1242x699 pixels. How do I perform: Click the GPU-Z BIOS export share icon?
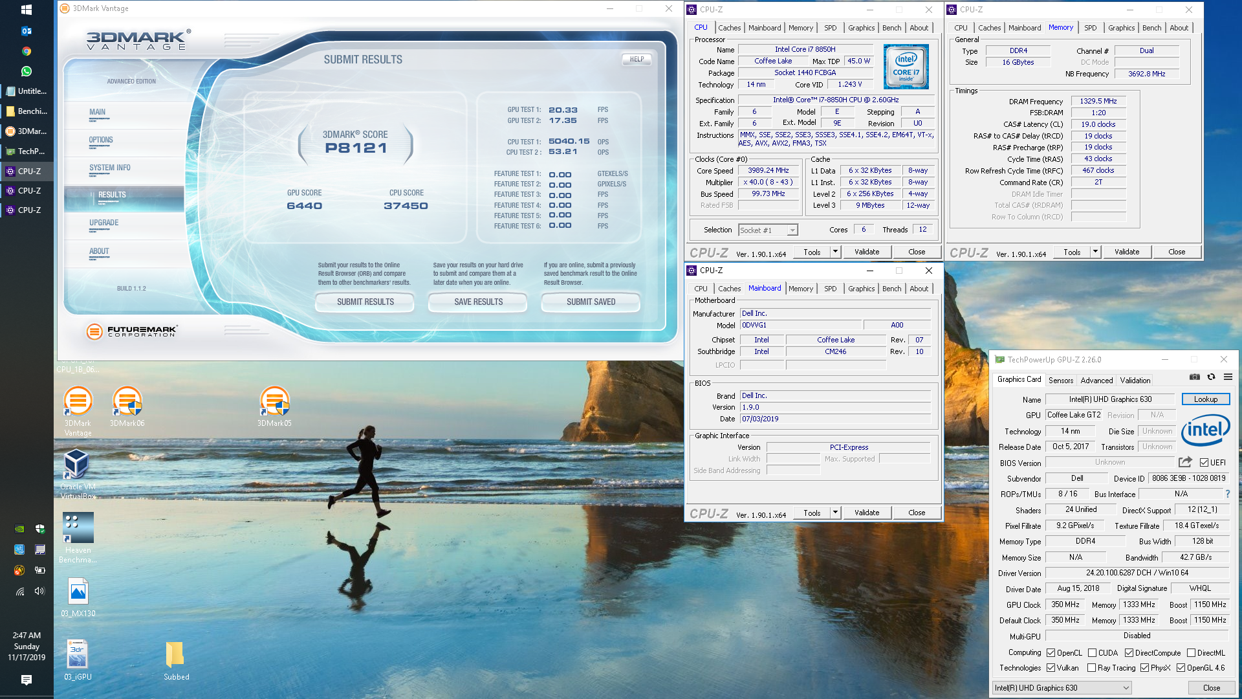1185,462
